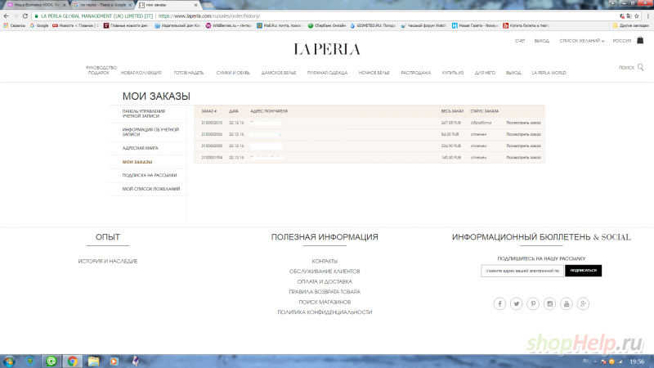Open История и наследие link
The width and height of the screenshot is (654, 368).
click(108, 261)
